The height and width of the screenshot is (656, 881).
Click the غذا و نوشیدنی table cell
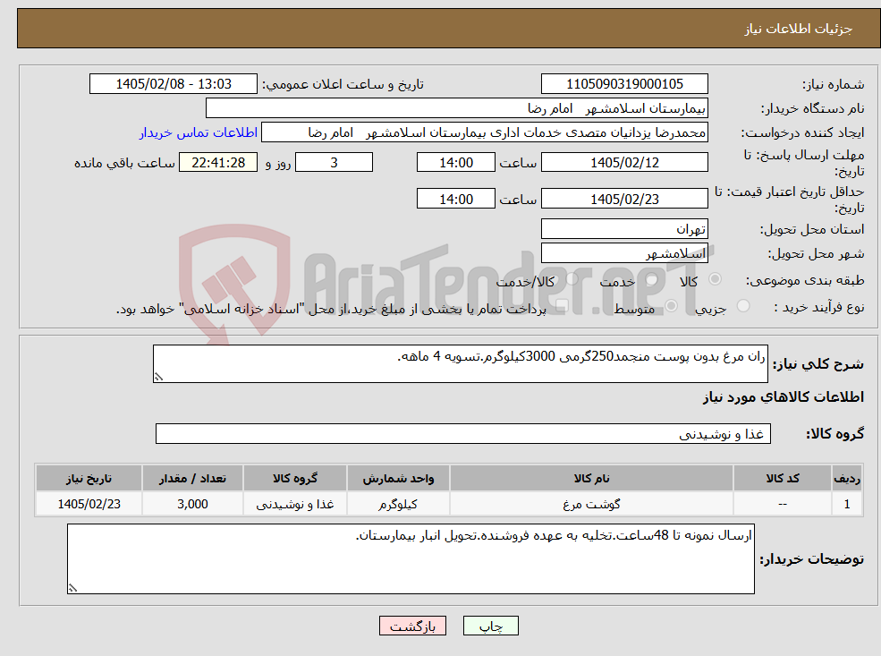pyautogui.click(x=295, y=504)
